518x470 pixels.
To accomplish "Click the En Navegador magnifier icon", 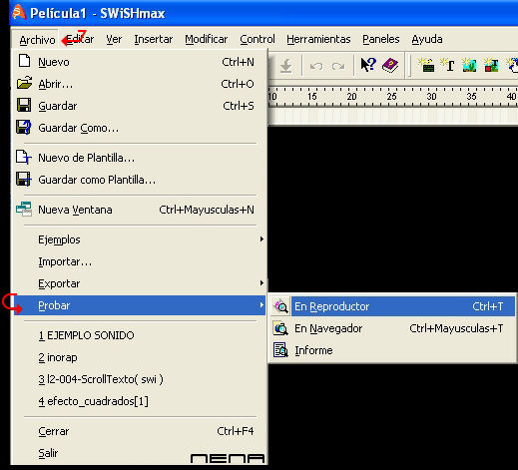I will (x=280, y=328).
